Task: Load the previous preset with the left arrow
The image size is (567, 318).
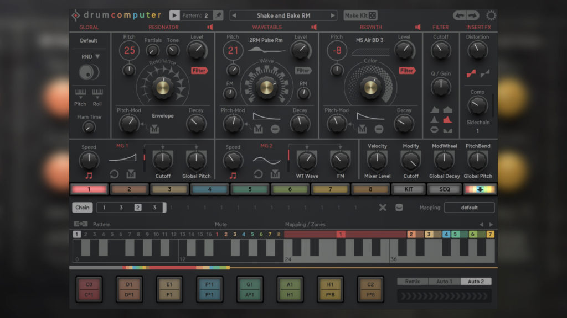Action: click(x=234, y=15)
